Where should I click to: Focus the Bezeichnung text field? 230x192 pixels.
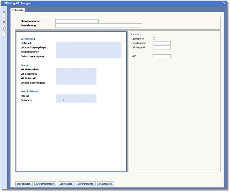[x=98, y=26]
